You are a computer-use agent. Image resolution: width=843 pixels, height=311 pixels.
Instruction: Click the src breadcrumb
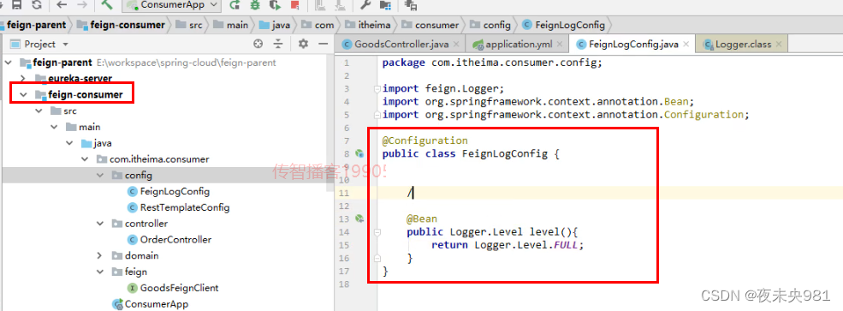tap(190, 25)
